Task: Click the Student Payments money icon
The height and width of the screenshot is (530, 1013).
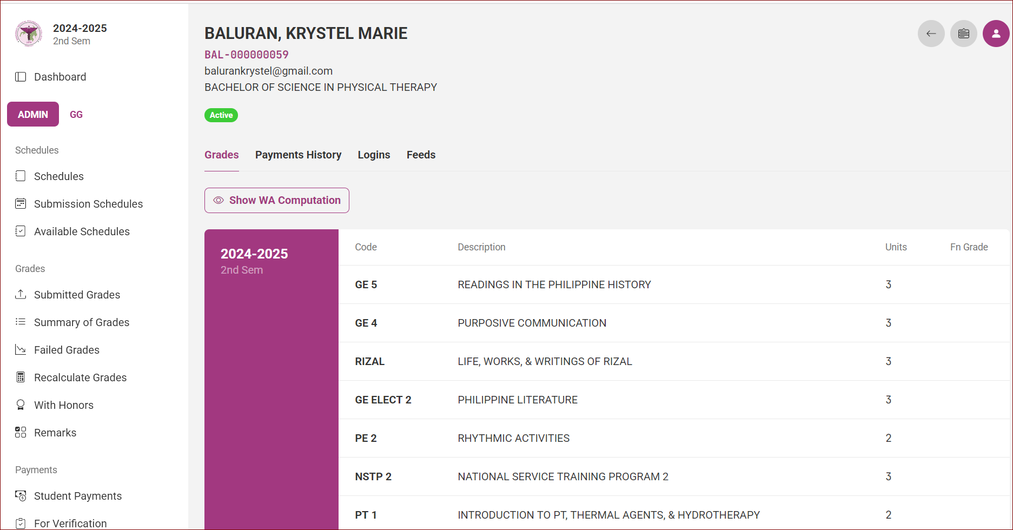Action: pos(21,495)
